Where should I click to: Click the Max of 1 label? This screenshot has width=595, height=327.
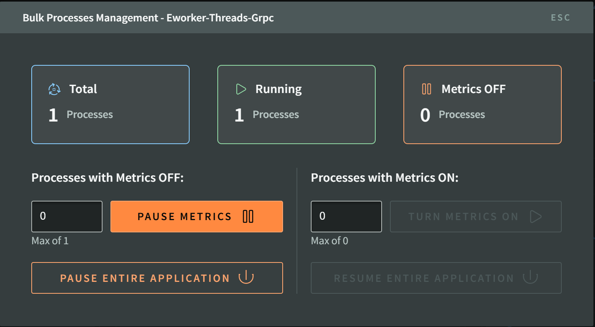tap(50, 240)
